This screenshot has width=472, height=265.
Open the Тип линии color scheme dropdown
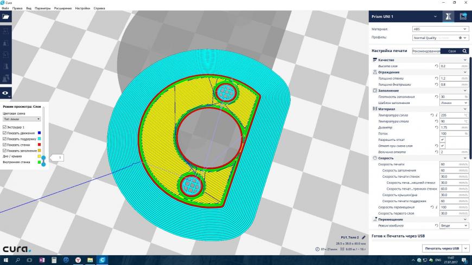point(22,119)
